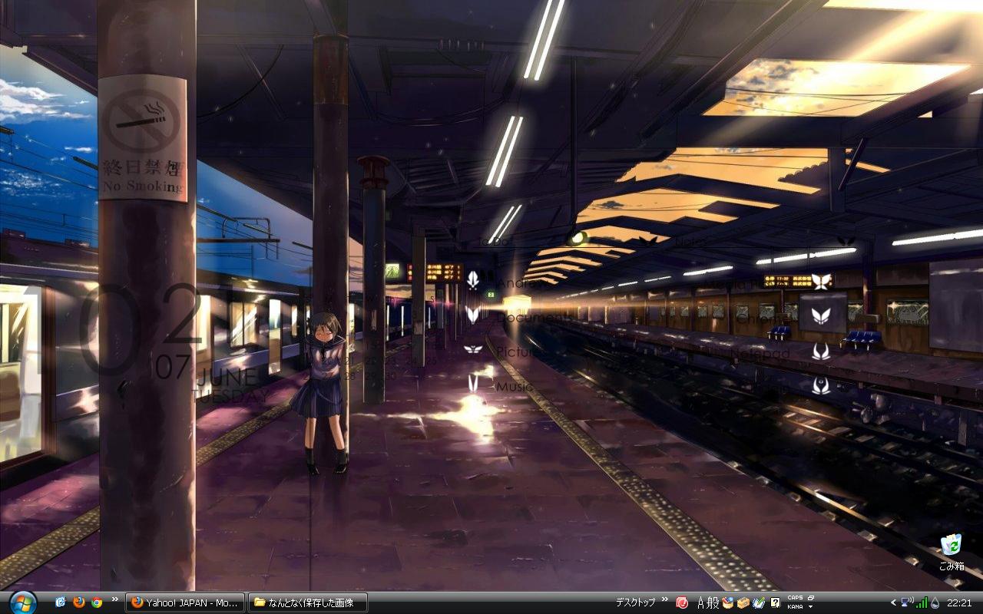Click the launcher icon beside Pictures
Viewport: 983px width, 614px height.
tap(473, 349)
